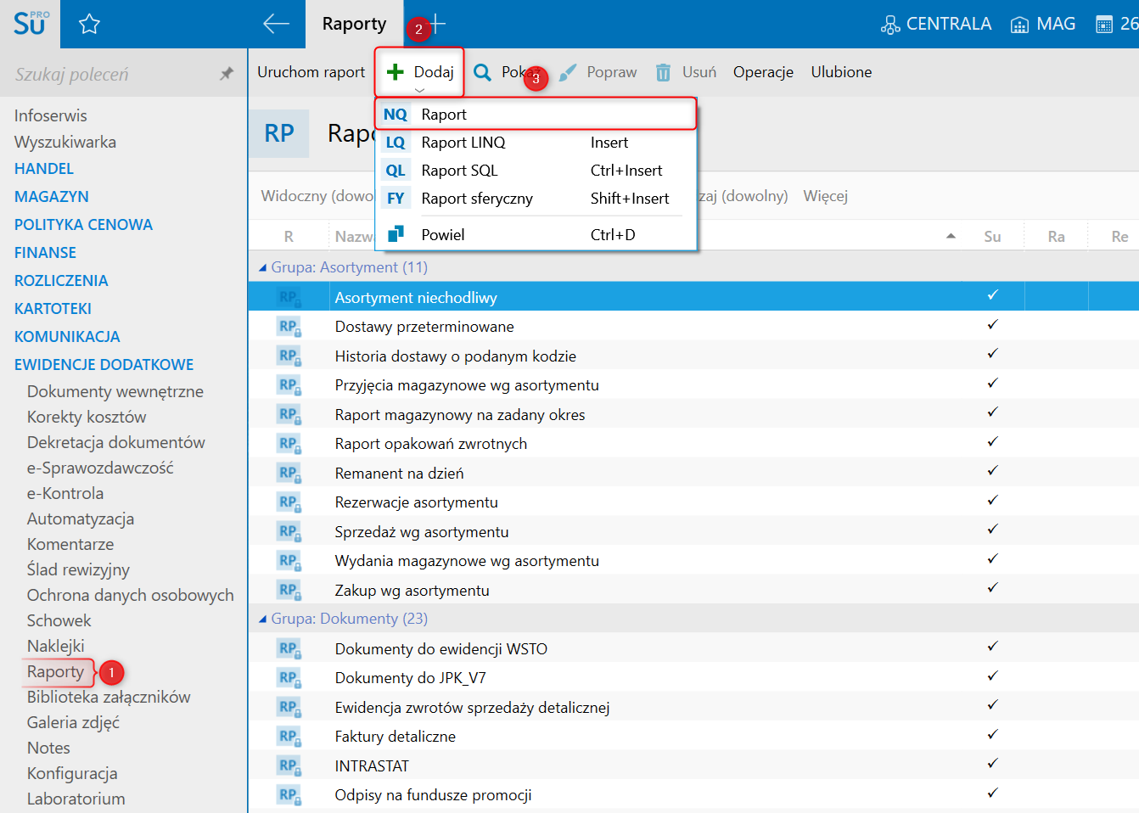Click Uruchom raport button

pos(311,72)
